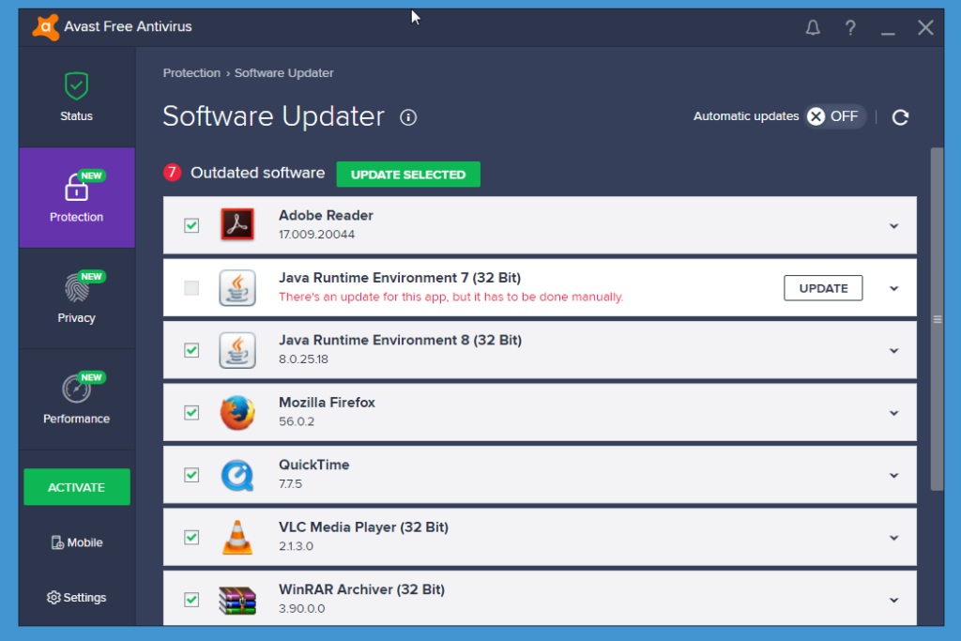Uncheck the Adobe Reader checkbox

point(191,225)
